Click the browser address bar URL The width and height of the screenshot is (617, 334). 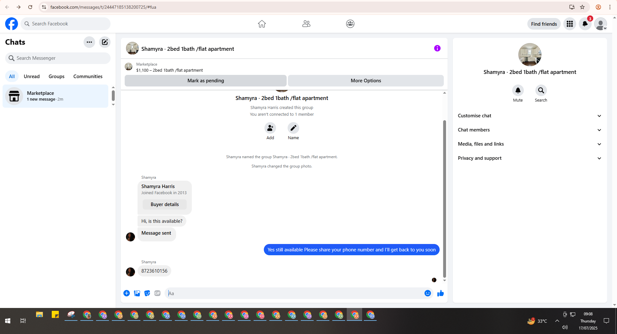pyautogui.click(x=103, y=7)
